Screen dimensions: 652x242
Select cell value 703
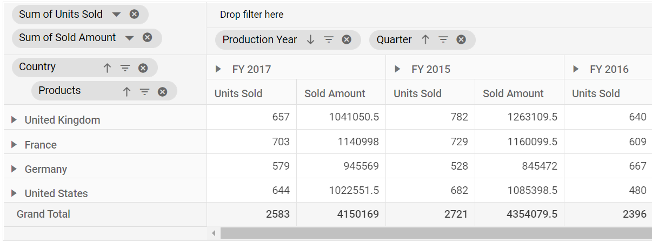tap(251, 142)
